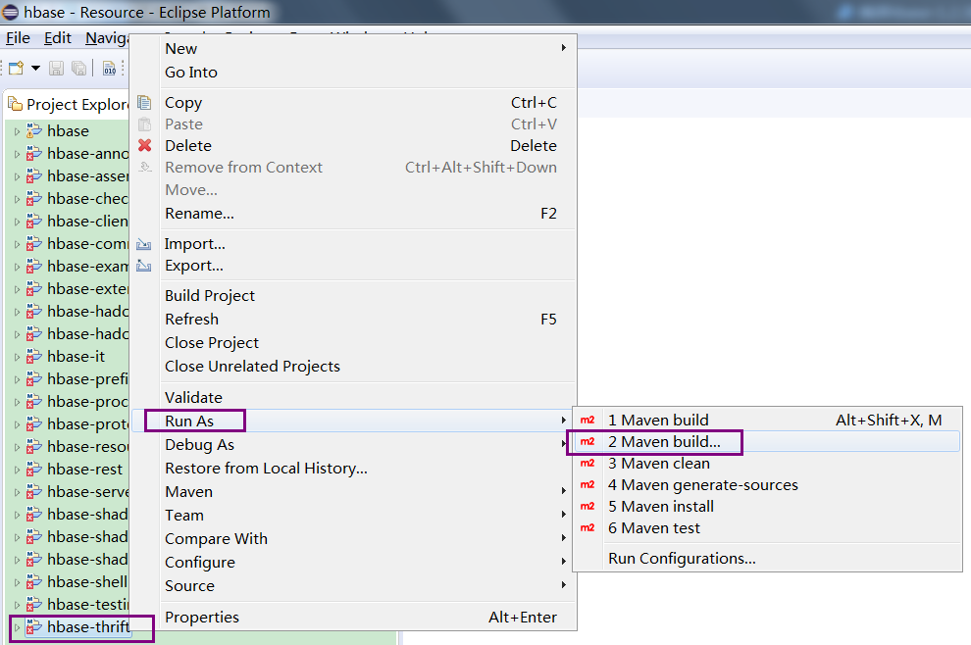Select 3 Maven clean

click(x=767, y=463)
